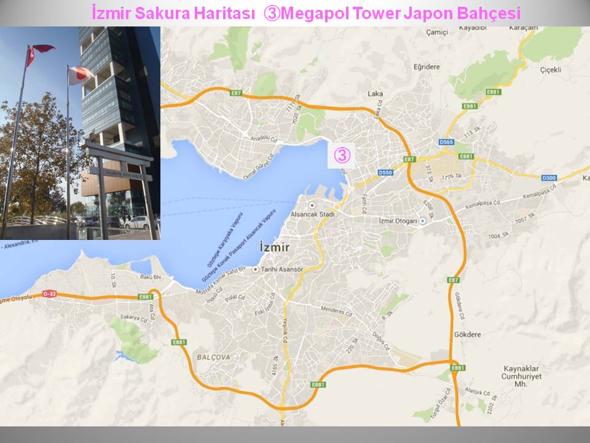Click the Eğridere place label
Viewport: 590px width, 443px height.
click(x=427, y=67)
